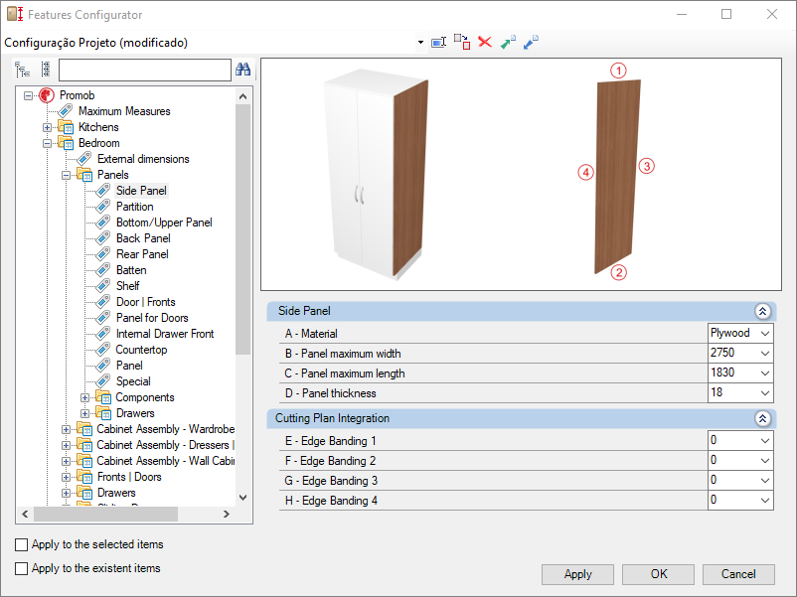Click the OK button
Viewport: 797px width, 597px height.
658,574
